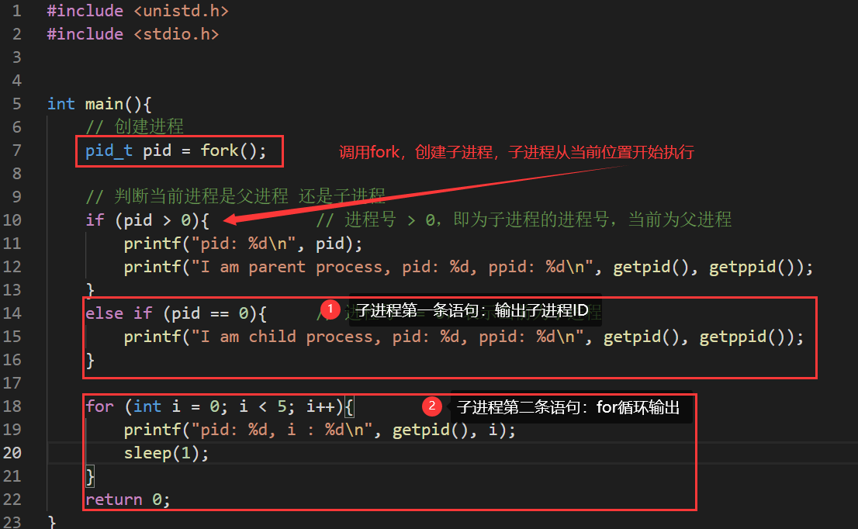Click the 'for (int i = 0; i < 5; i++){' line
The image size is (858, 529).
[220, 406]
